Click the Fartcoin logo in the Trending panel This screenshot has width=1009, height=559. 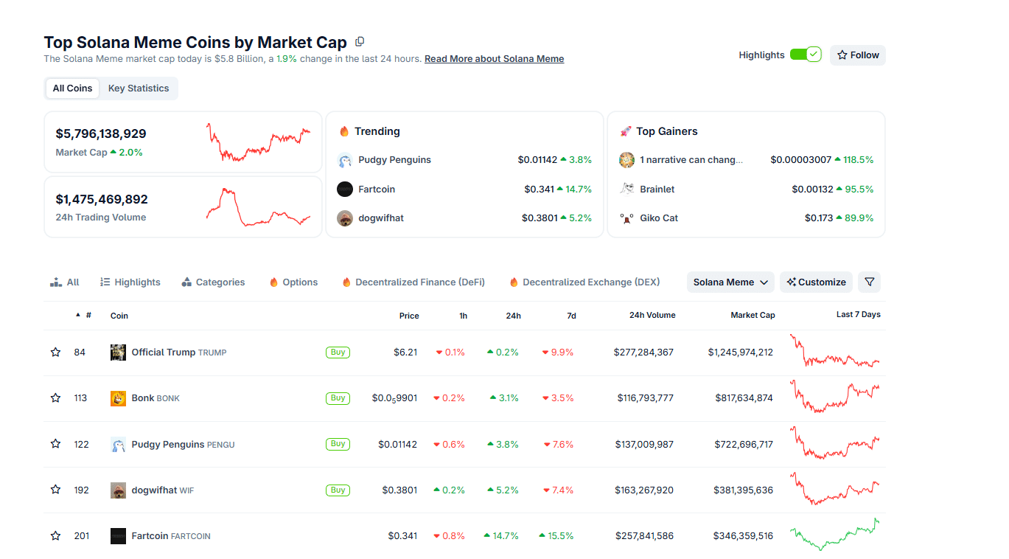pyautogui.click(x=344, y=189)
